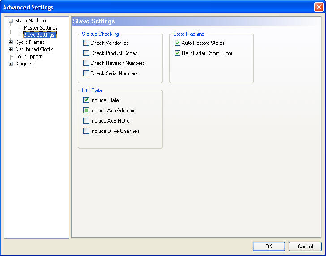Viewport: 326px width, 256px height.
Task: Disable ReInit after Comm. Error
Action: click(x=178, y=53)
